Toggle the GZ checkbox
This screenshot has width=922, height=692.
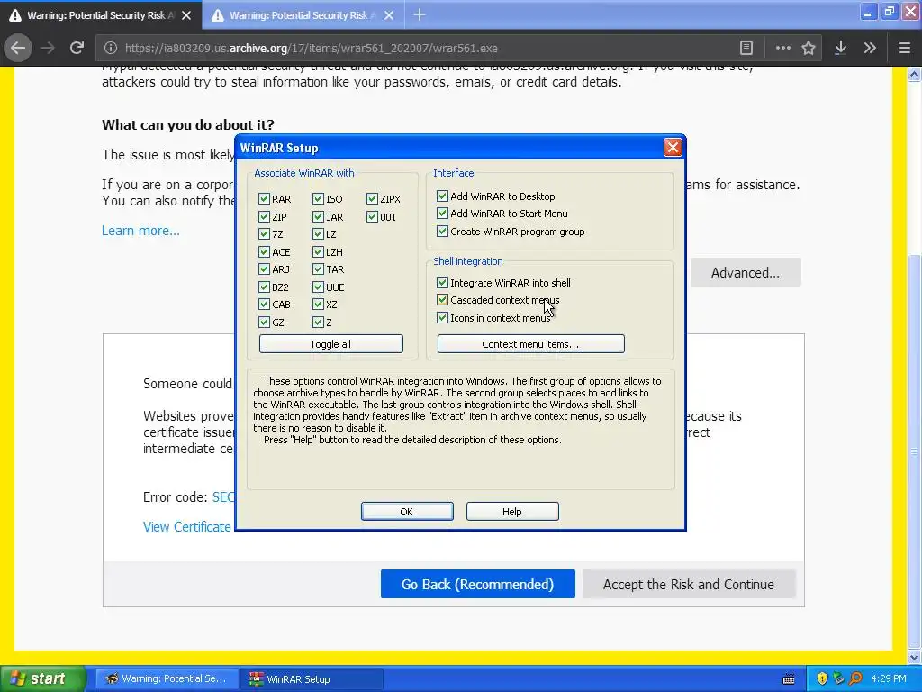click(264, 322)
